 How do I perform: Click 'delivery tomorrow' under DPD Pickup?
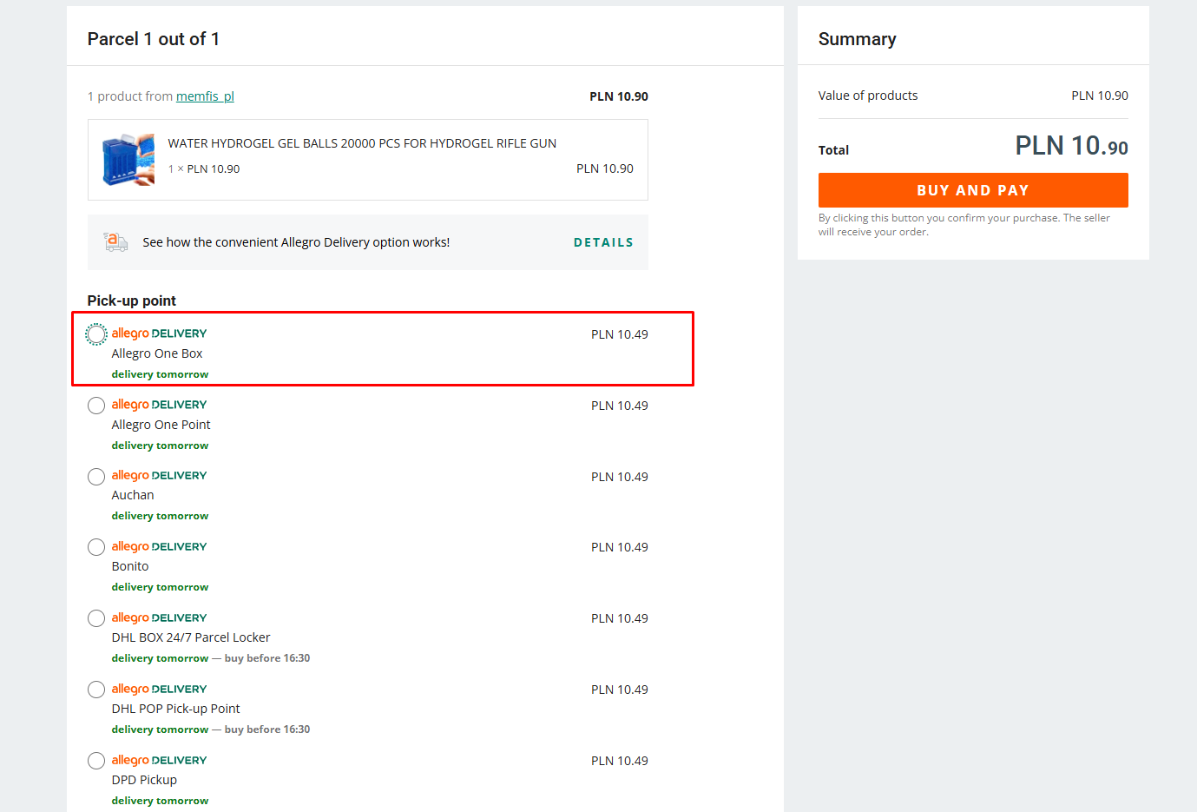(x=160, y=801)
